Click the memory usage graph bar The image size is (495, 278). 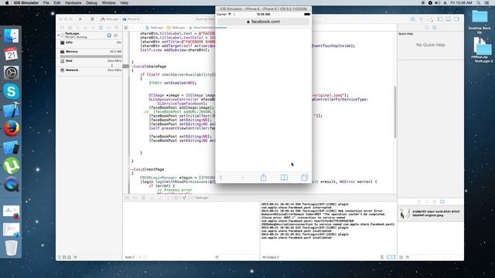click(x=90, y=56)
